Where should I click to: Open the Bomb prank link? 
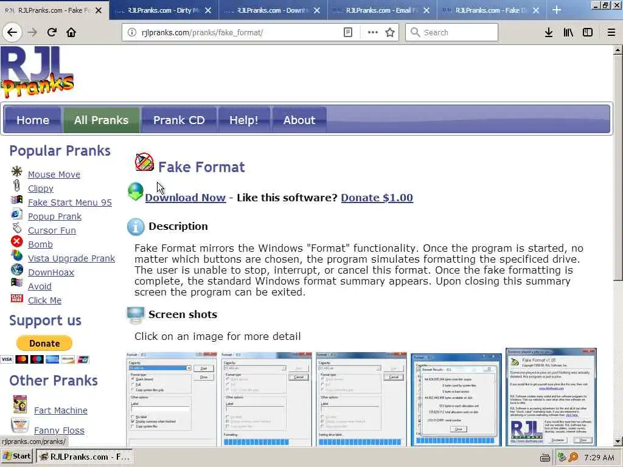point(40,244)
